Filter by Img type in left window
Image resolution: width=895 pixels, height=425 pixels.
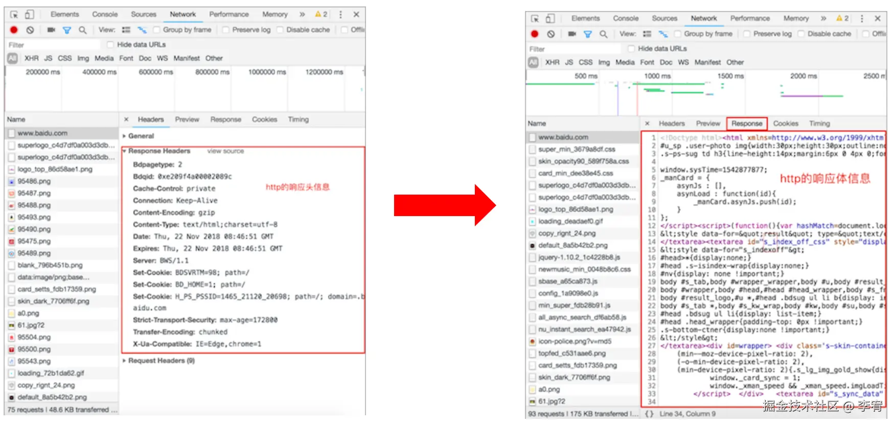coord(83,58)
